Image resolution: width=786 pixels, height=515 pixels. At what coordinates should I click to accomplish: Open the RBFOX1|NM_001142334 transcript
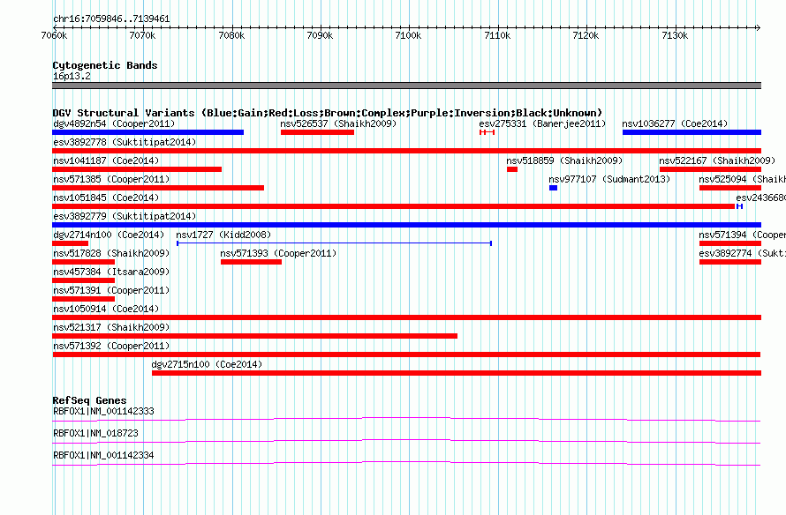[x=103, y=455]
